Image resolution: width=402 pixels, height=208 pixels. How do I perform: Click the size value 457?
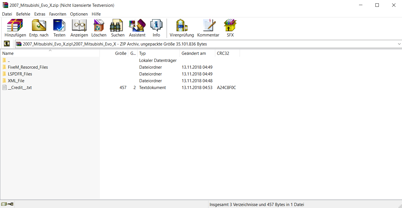123,88
